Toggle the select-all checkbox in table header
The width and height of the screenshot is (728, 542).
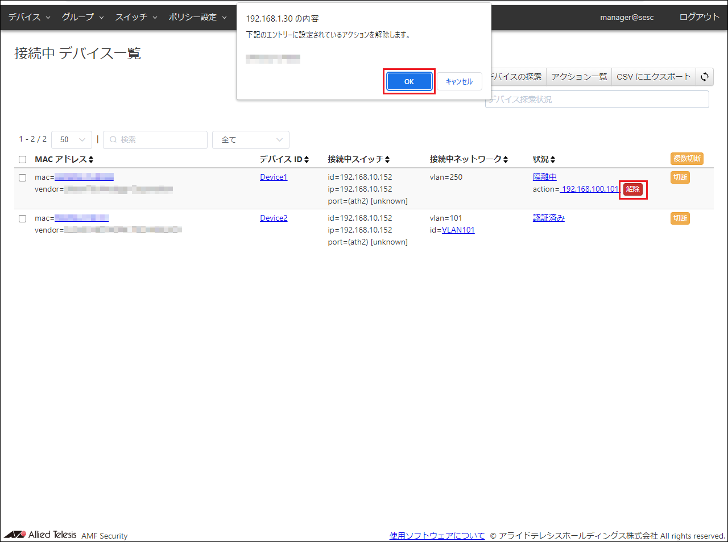(x=23, y=160)
